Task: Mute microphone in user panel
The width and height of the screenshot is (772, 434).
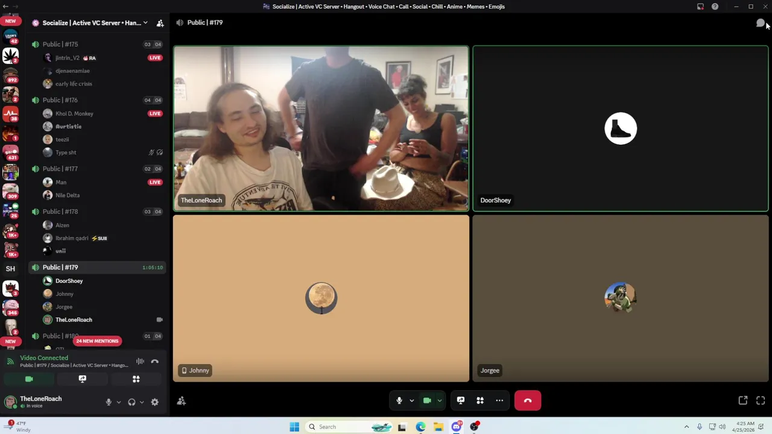Action: coord(109,402)
